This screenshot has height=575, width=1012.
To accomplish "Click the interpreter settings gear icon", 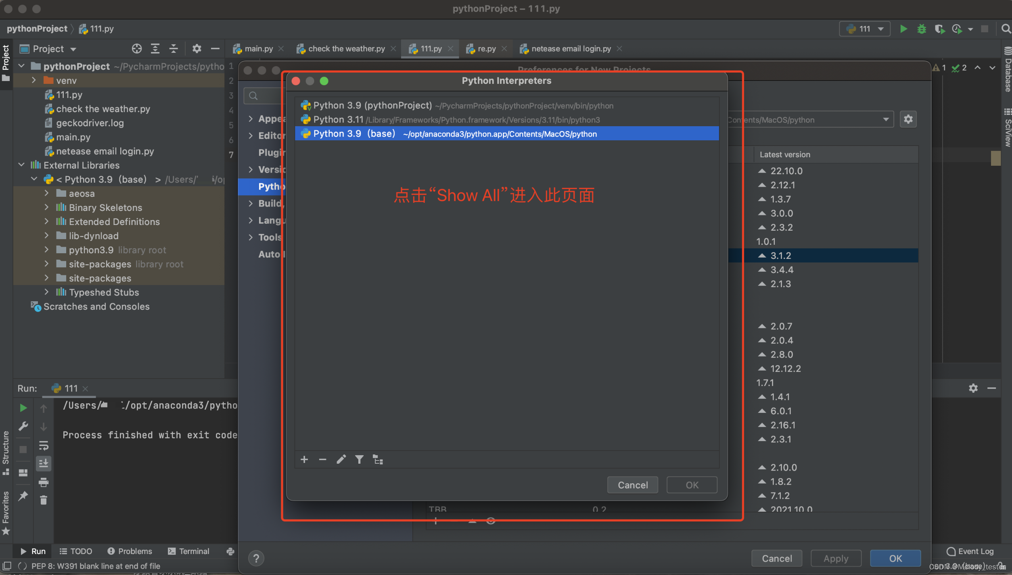I will click(x=908, y=119).
